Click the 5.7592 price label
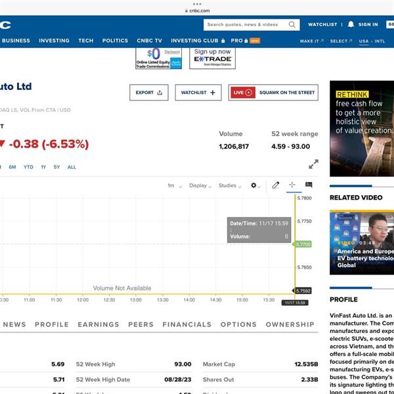 [303, 291]
